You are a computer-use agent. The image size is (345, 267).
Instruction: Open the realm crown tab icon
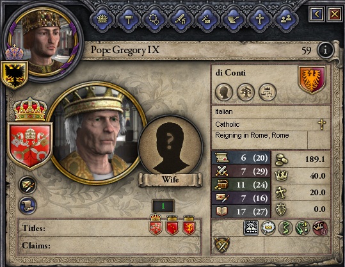(102, 19)
